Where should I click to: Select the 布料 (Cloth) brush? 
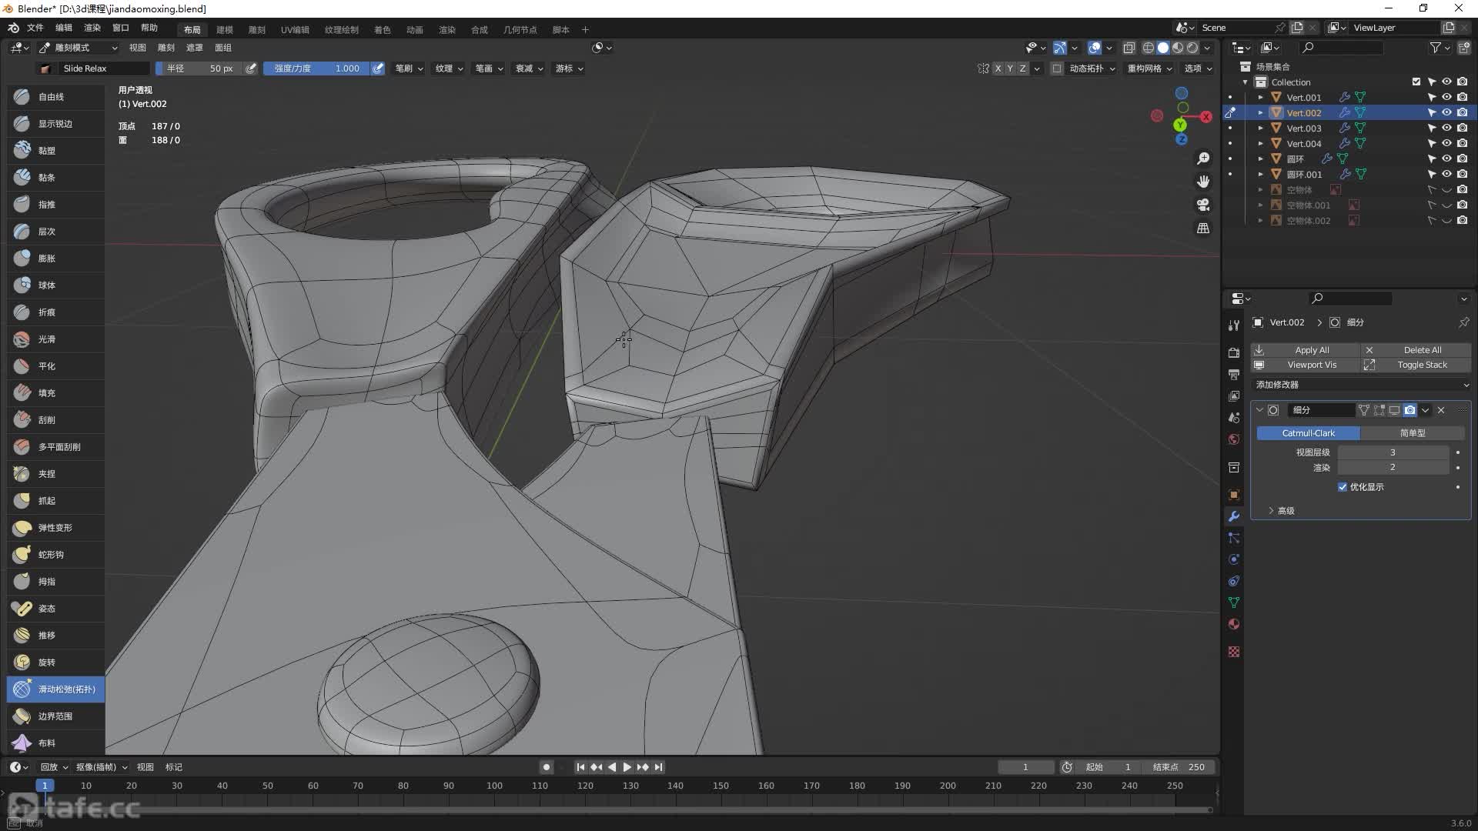tap(55, 743)
